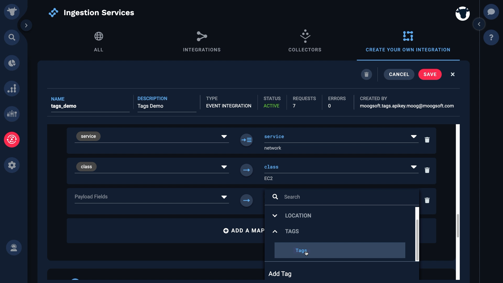
Task: Open the class payload field dropdown
Action: 224,167
